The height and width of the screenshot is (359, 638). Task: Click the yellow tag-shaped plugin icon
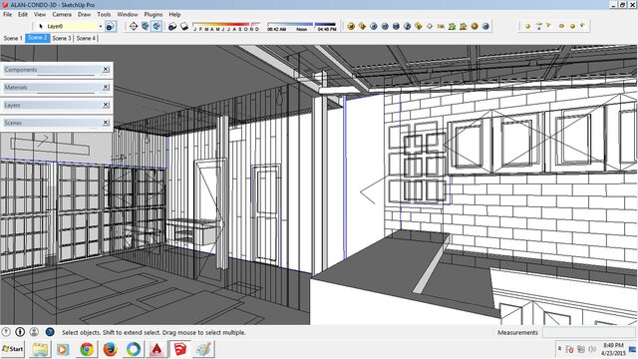tap(419, 27)
